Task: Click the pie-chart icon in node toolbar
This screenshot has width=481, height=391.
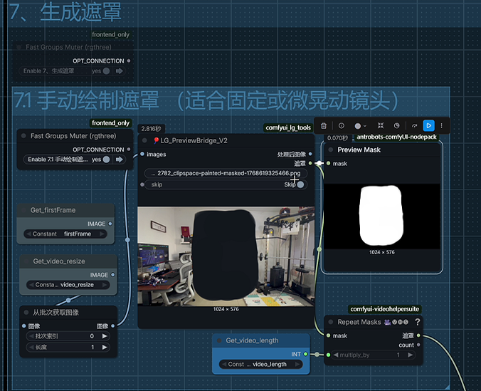Action: 397,125
